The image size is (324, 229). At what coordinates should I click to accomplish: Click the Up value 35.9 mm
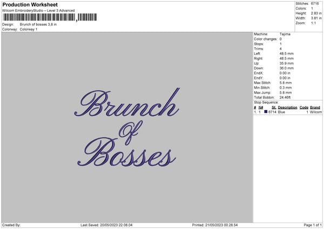286,63
